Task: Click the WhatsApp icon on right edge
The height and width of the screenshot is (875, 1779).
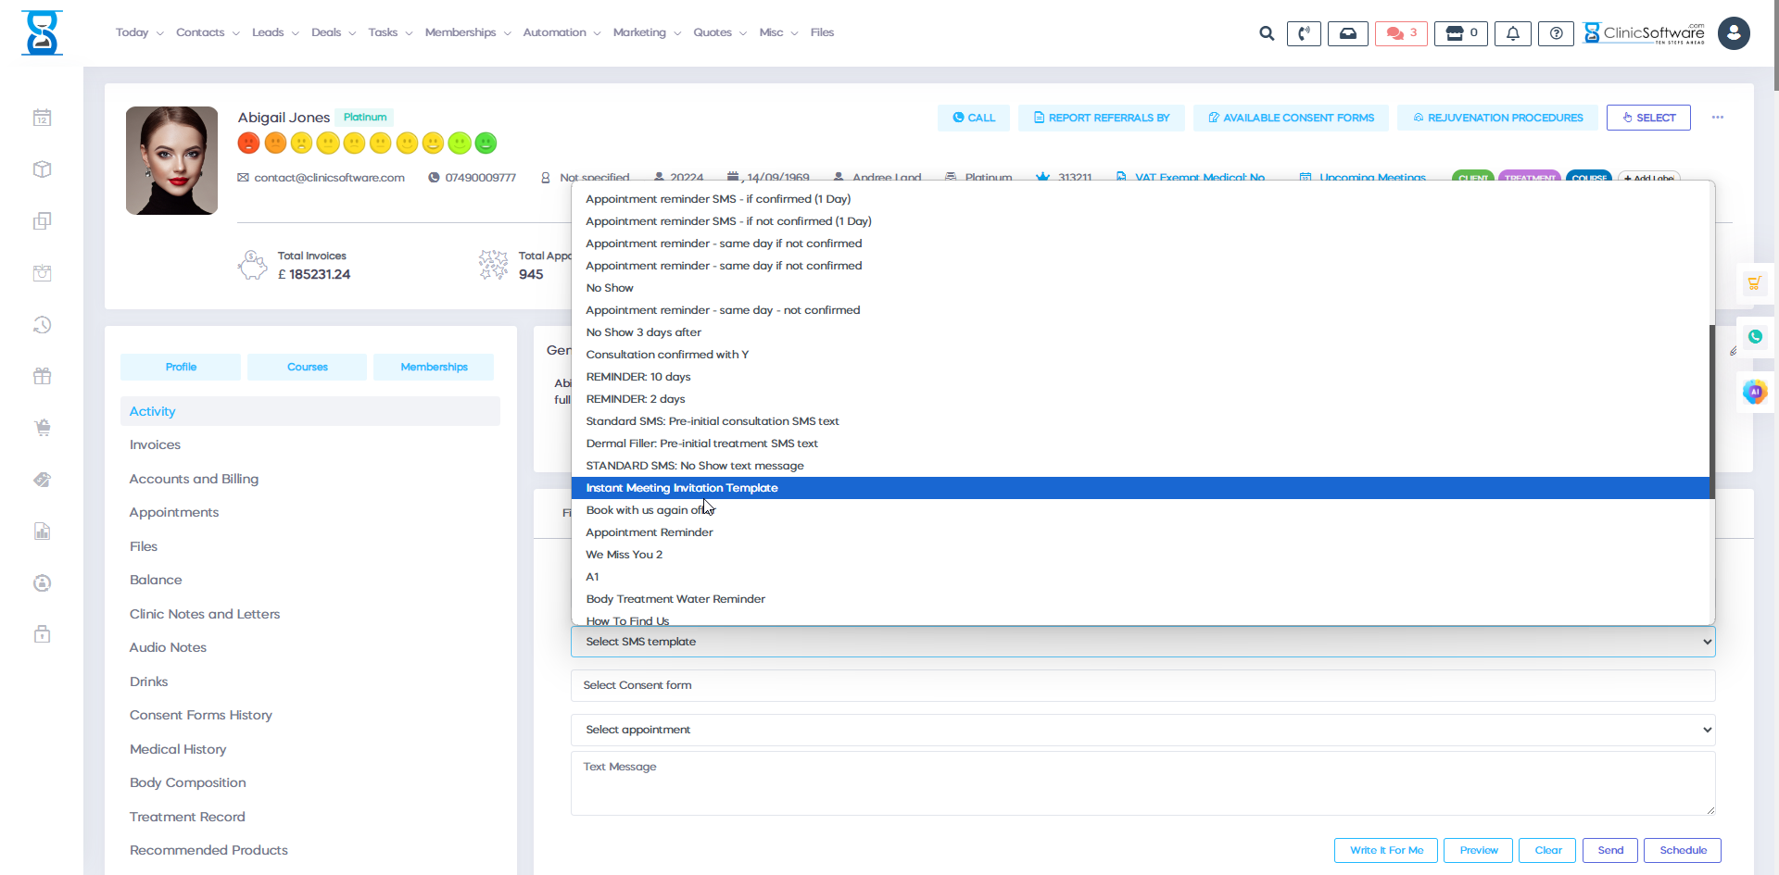Action: point(1755,337)
